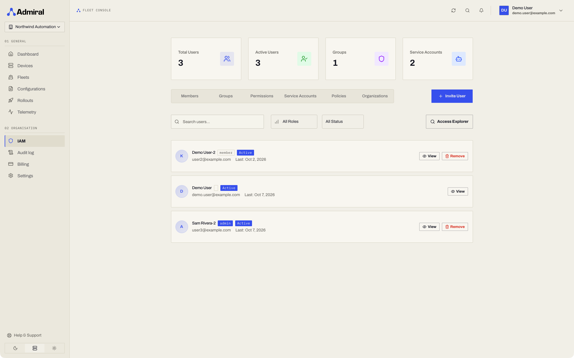The image size is (574, 358).
Task: Switch to the Groups tab
Action: tap(226, 96)
